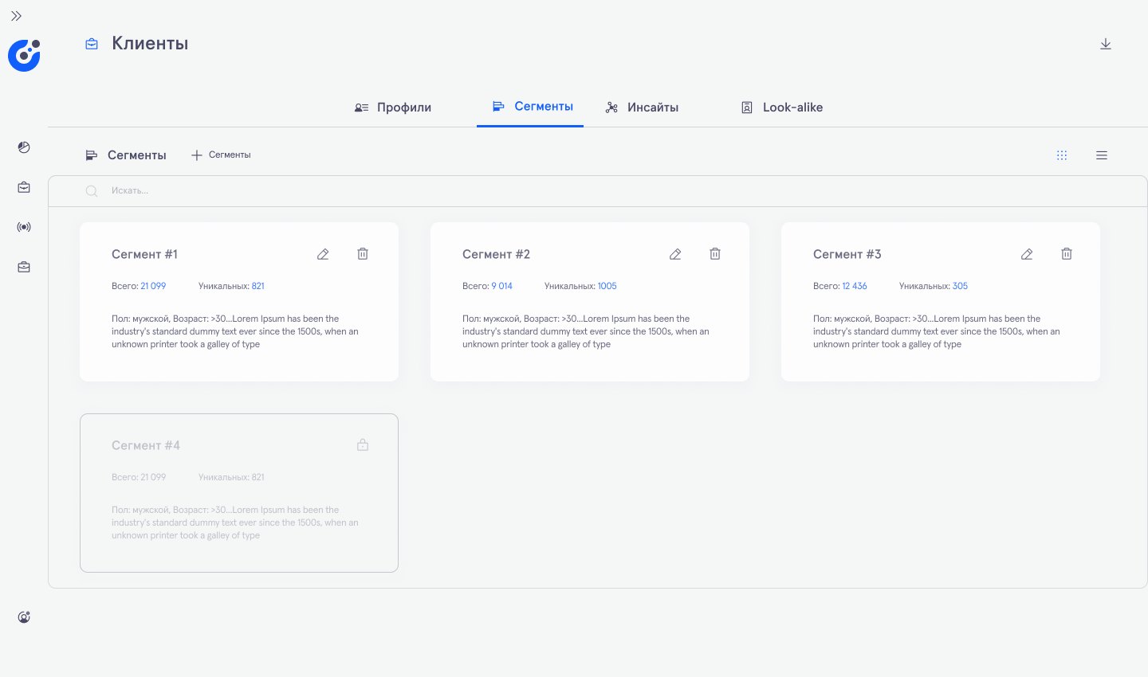Open broadcast signal sidebar icon
The image size is (1148, 677).
(24, 227)
